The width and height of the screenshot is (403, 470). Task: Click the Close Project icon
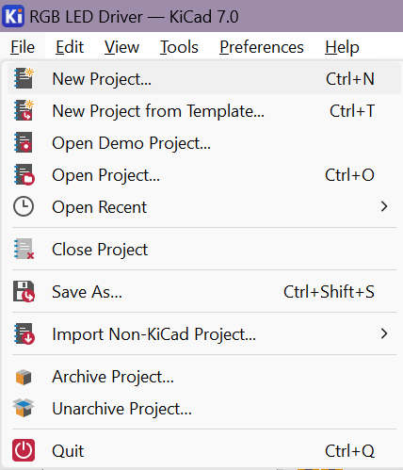24,249
